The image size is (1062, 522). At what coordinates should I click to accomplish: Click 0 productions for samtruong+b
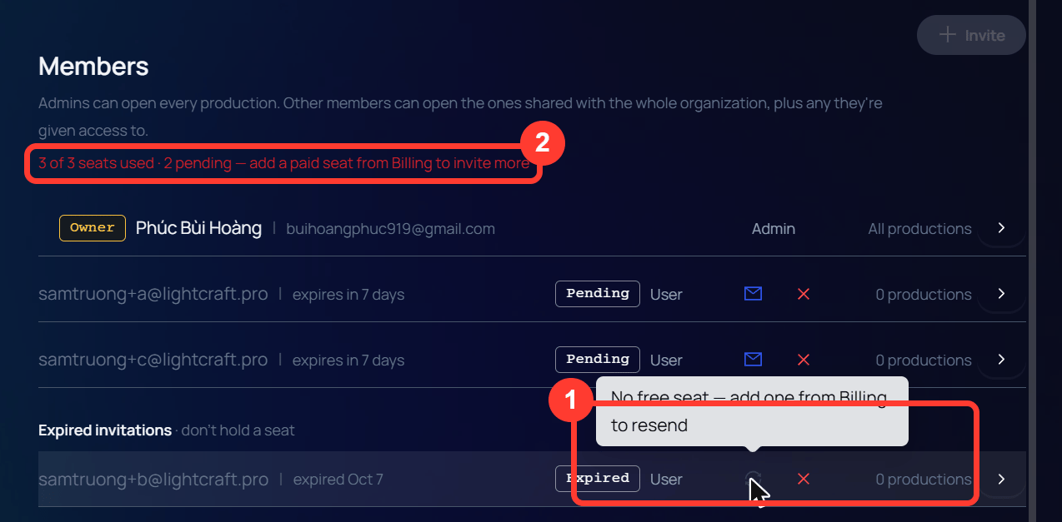point(923,479)
